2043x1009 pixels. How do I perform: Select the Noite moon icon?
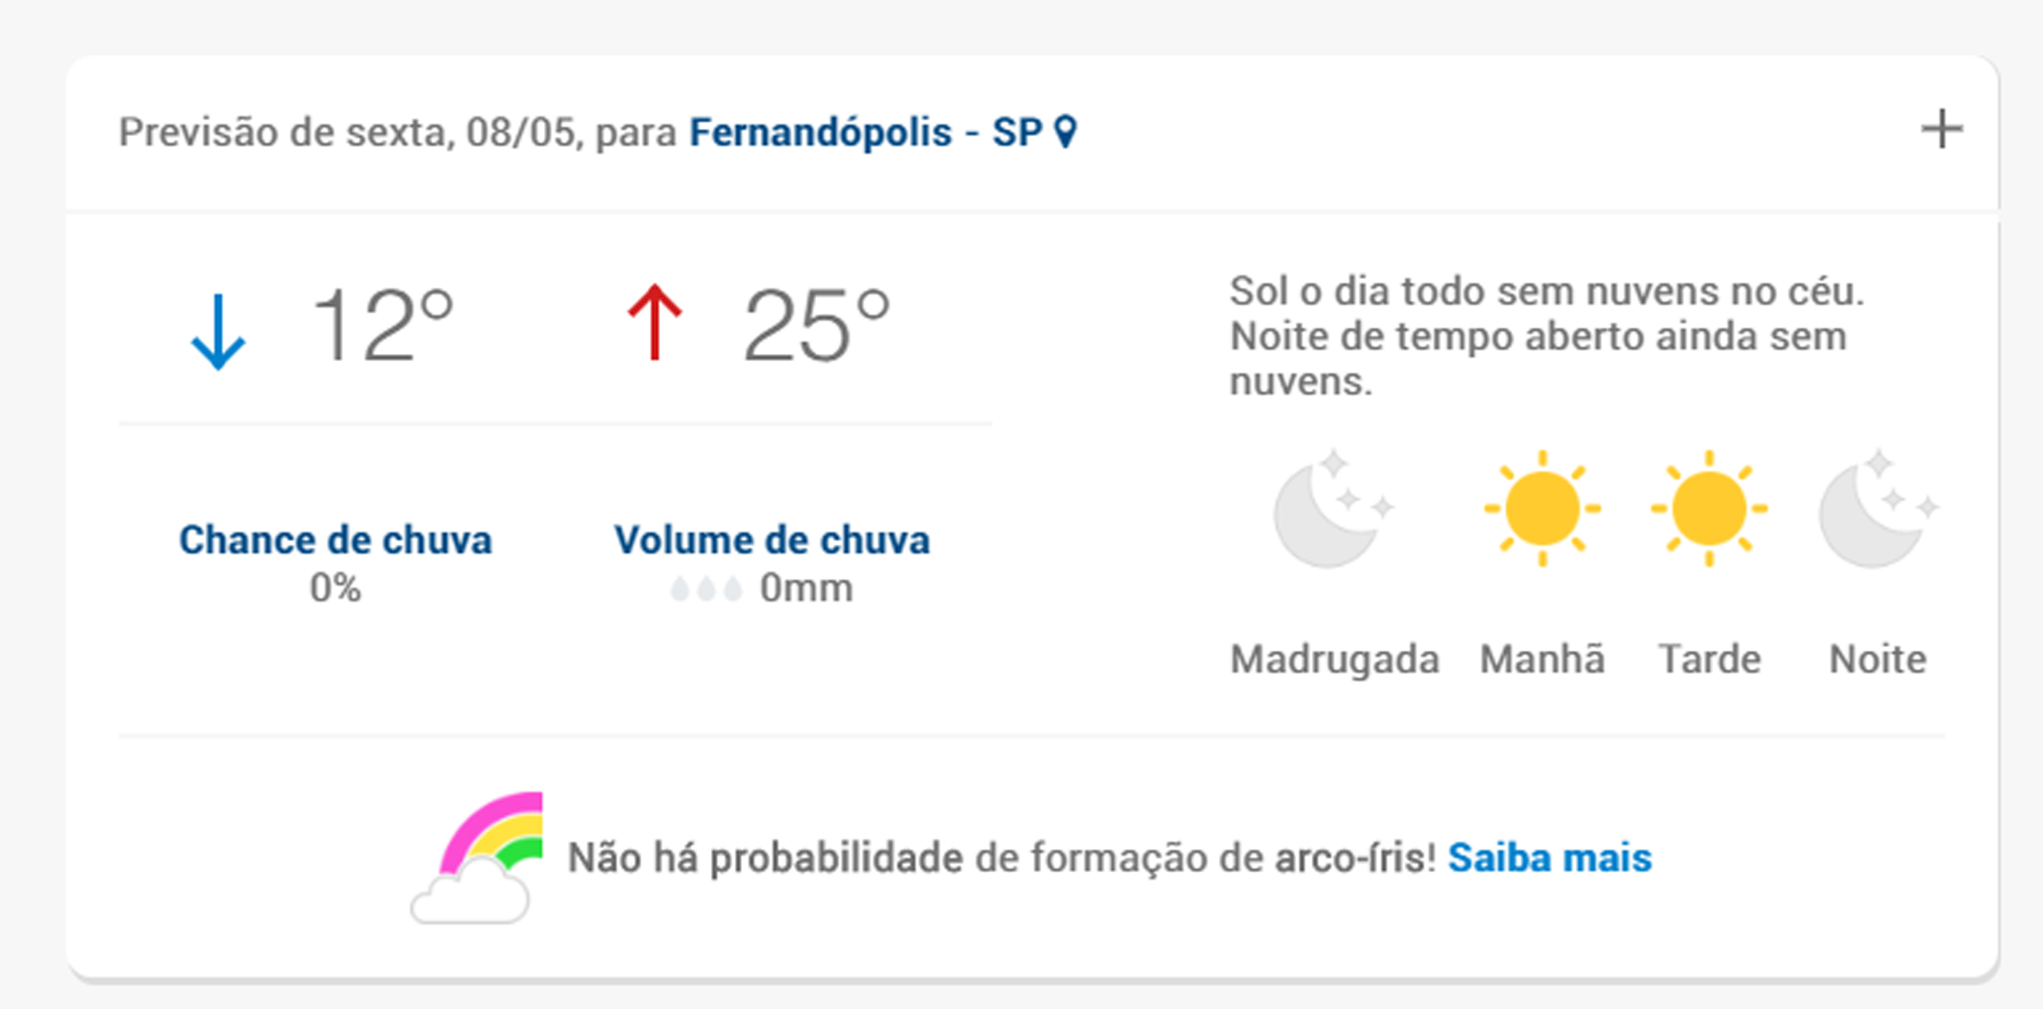(1877, 509)
